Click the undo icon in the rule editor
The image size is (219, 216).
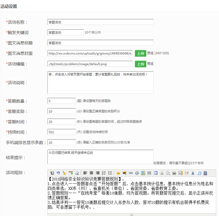(x=58, y=173)
